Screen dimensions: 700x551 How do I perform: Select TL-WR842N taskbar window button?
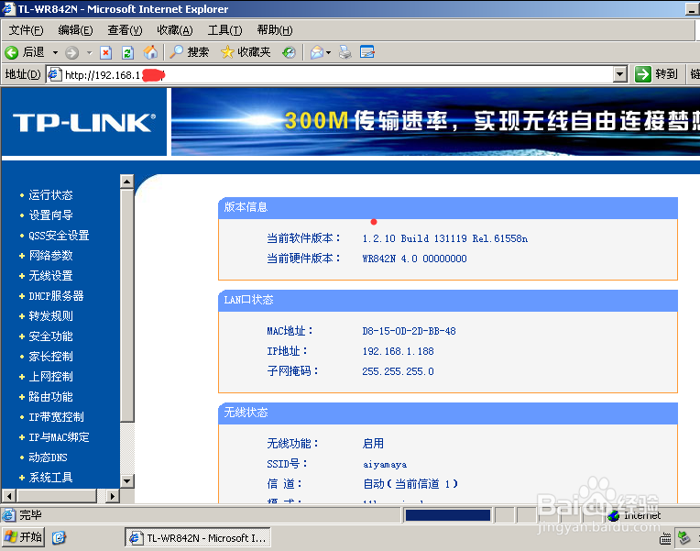pyautogui.click(x=198, y=537)
